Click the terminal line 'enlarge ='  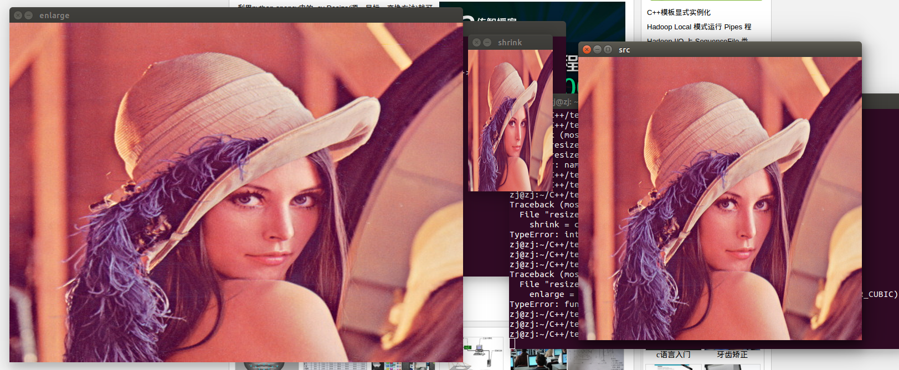(552, 294)
